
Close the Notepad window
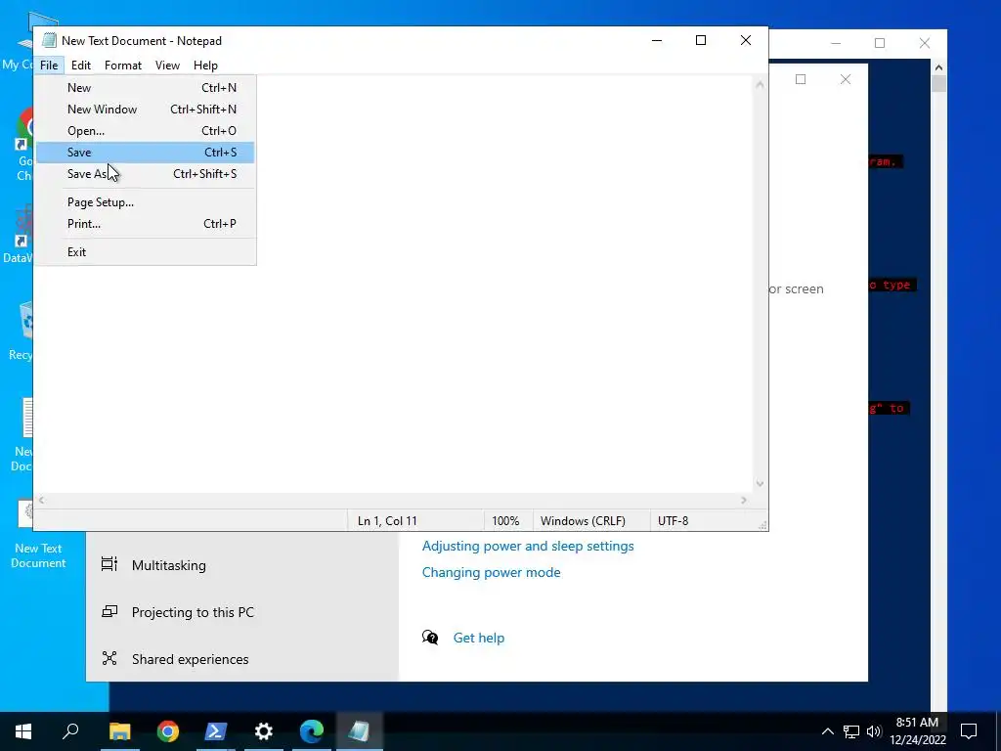tap(746, 40)
